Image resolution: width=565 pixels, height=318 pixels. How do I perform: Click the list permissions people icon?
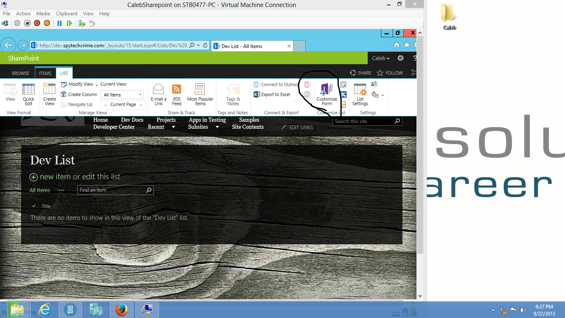click(374, 84)
